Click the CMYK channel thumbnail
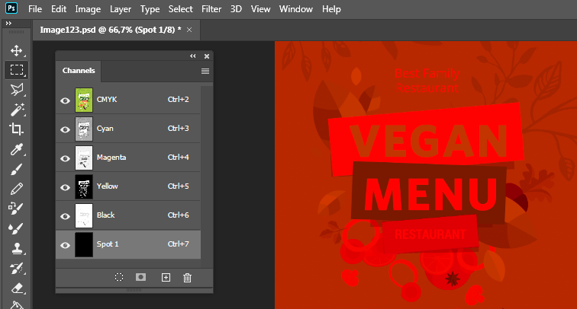This screenshot has width=577, height=309. [x=84, y=100]
